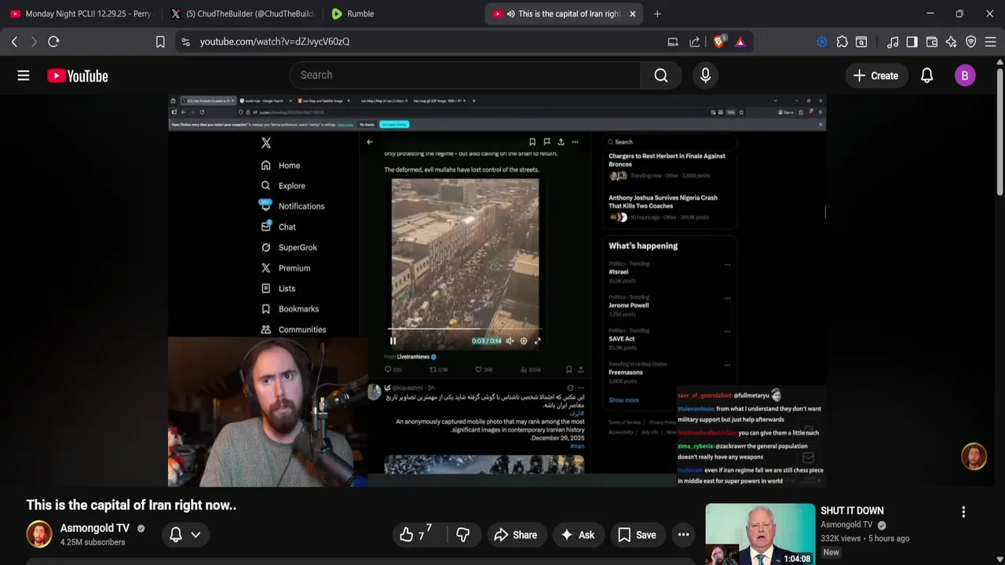This screenshot has width=1005, height=565.
Task: Click the '4.25M subscribers' text
Action: [93, 542]
